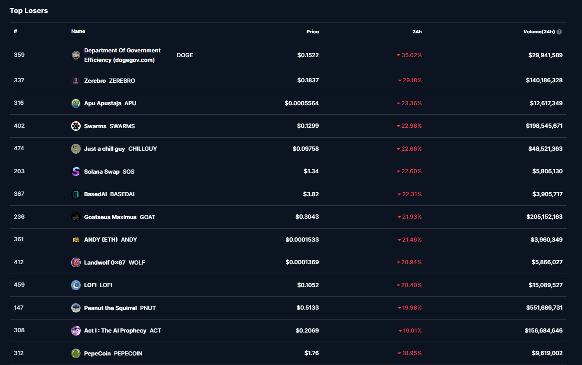Image resolution: width=582 pixels, height=365 pixels.
Task: Click the PepeCoin logo icon
Action: coord(76,353)
